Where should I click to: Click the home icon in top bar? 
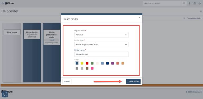click(x=3, y=3)
